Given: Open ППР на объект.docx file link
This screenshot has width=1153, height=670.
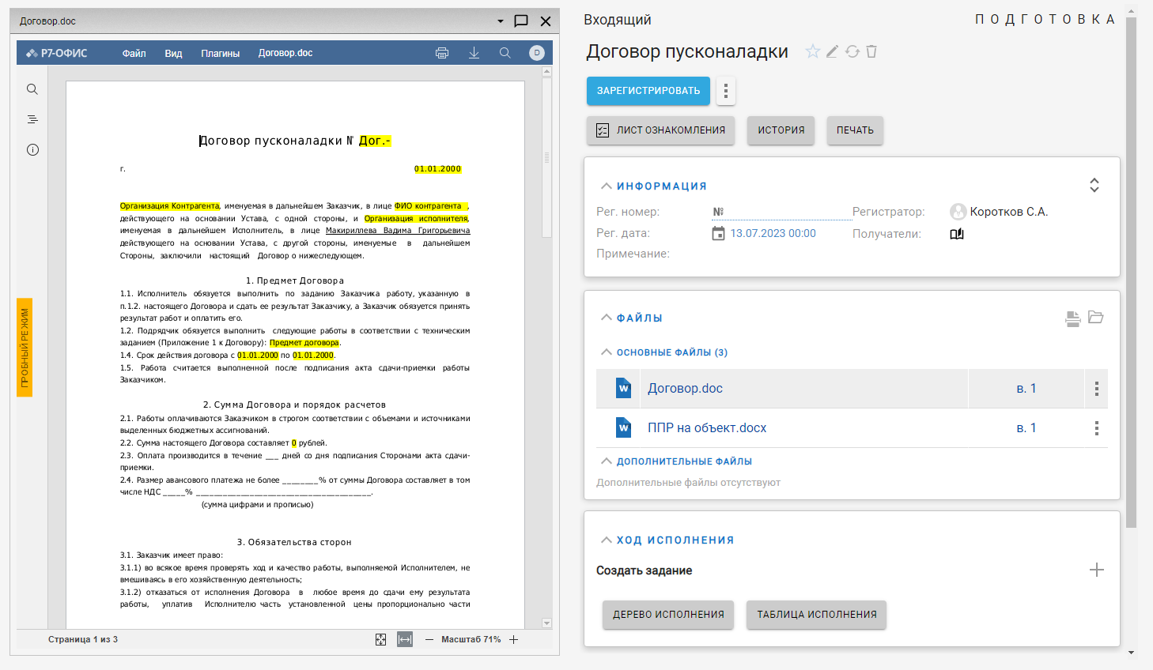Looking at the screenshot, I should (x=707, y=428).
